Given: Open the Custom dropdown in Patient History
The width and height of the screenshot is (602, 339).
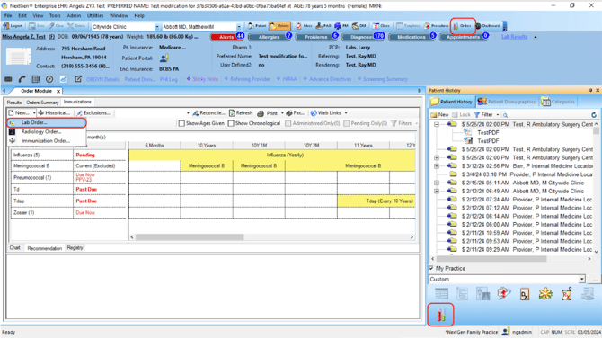Looking at the screenshot, I should coord(582,279).
